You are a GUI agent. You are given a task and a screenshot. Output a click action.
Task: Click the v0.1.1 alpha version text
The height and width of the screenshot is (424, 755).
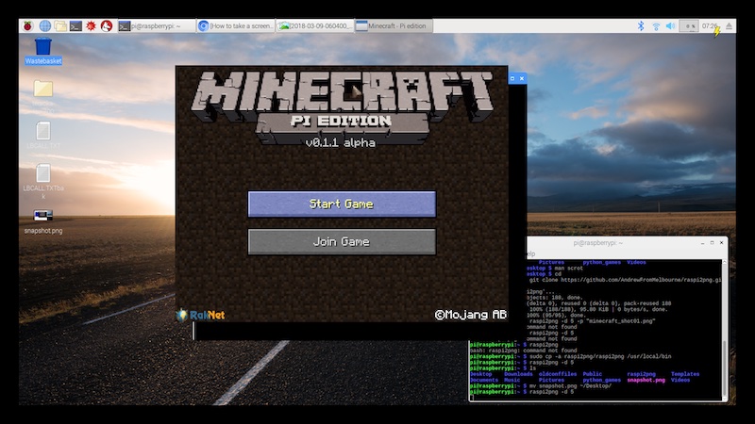341,143
